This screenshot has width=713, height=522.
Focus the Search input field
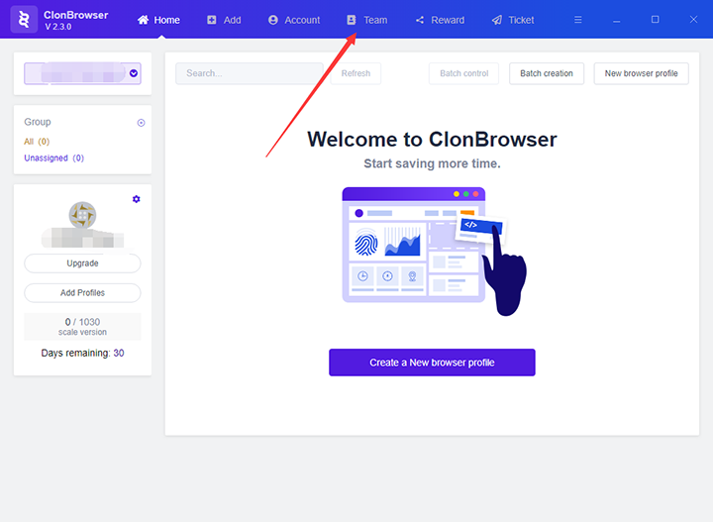(x=250, y=73)
